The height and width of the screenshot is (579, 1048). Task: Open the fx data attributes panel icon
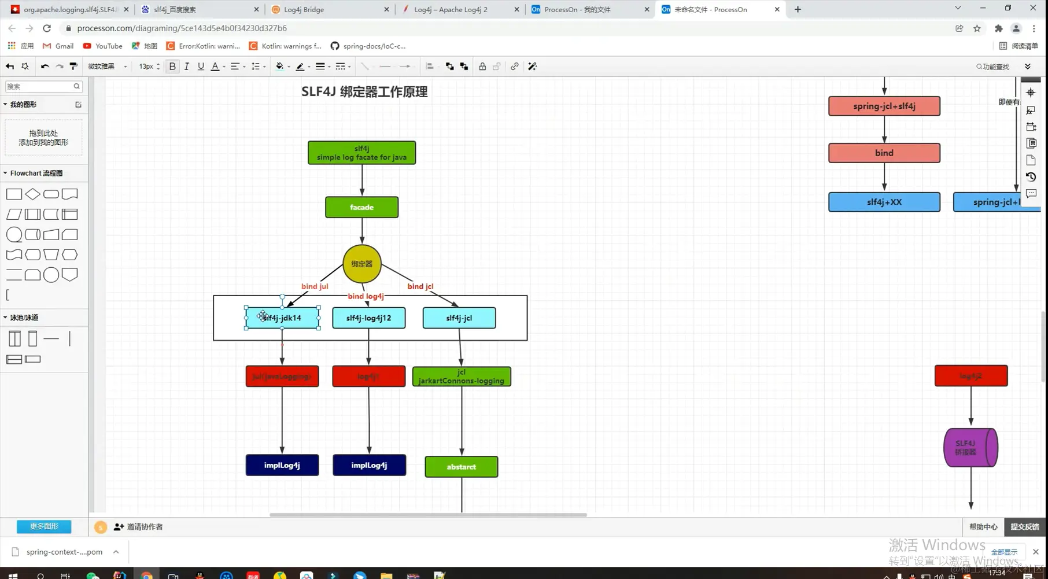(x=1031, y=110)
